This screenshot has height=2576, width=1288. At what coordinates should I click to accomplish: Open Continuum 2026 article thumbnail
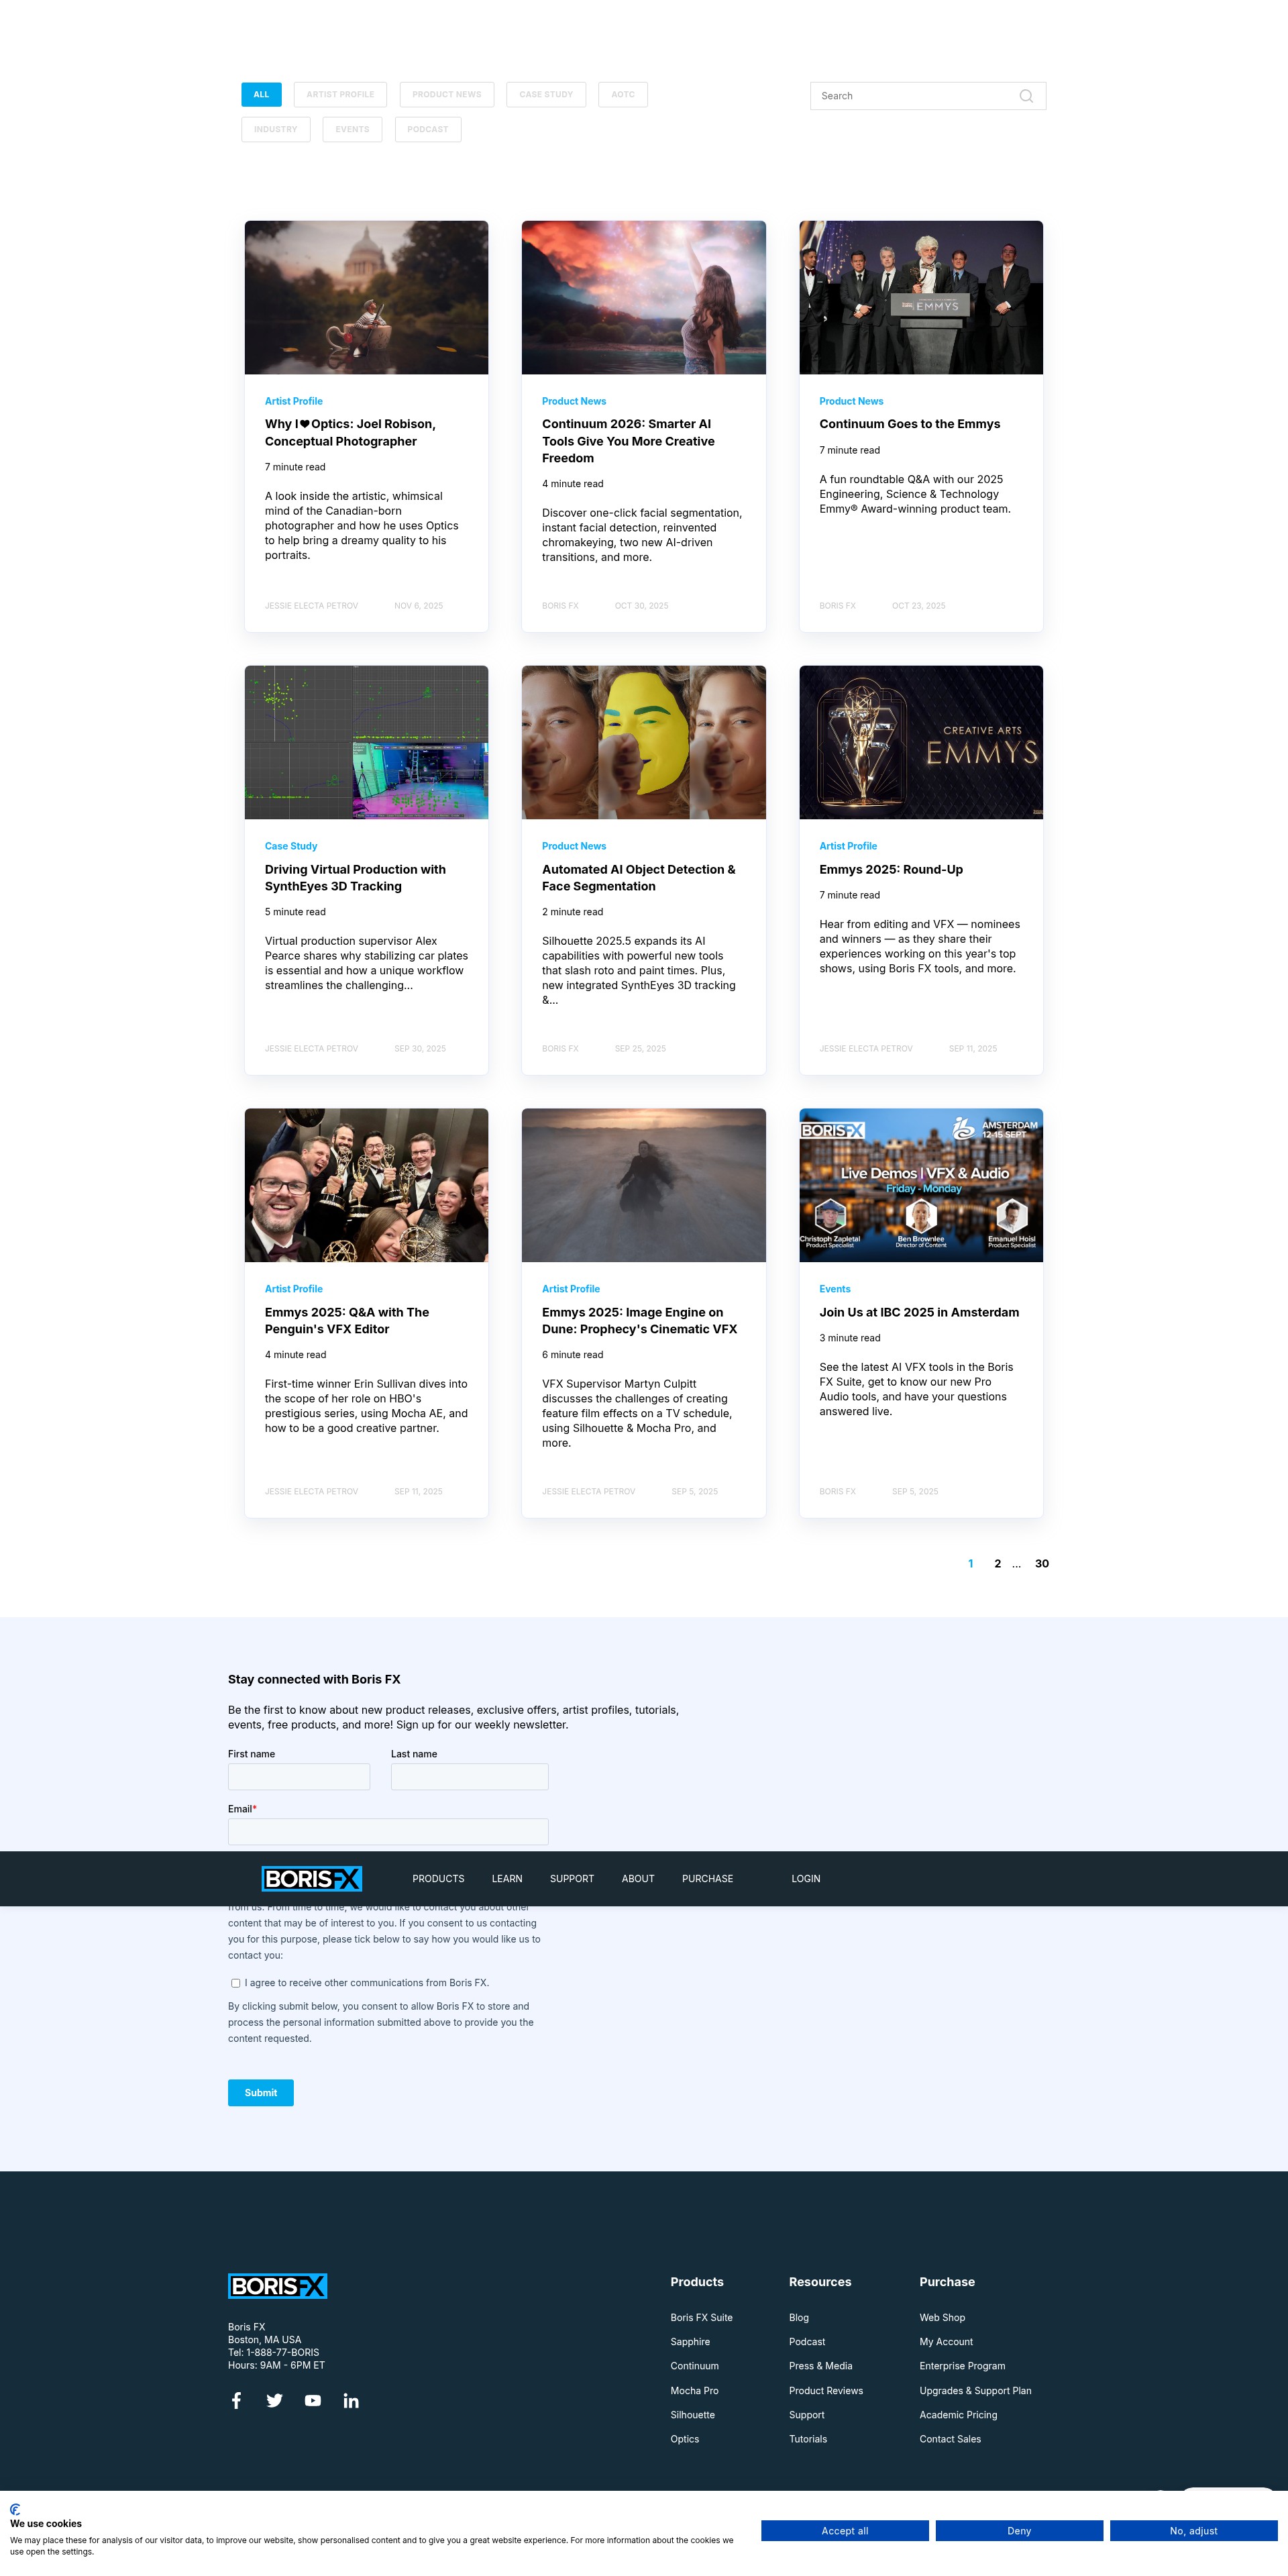click(x=644, y=298)
